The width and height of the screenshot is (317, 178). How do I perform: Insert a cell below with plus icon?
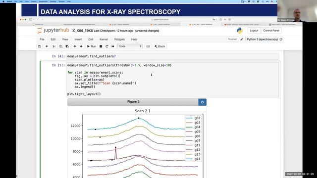click(47, 46)
